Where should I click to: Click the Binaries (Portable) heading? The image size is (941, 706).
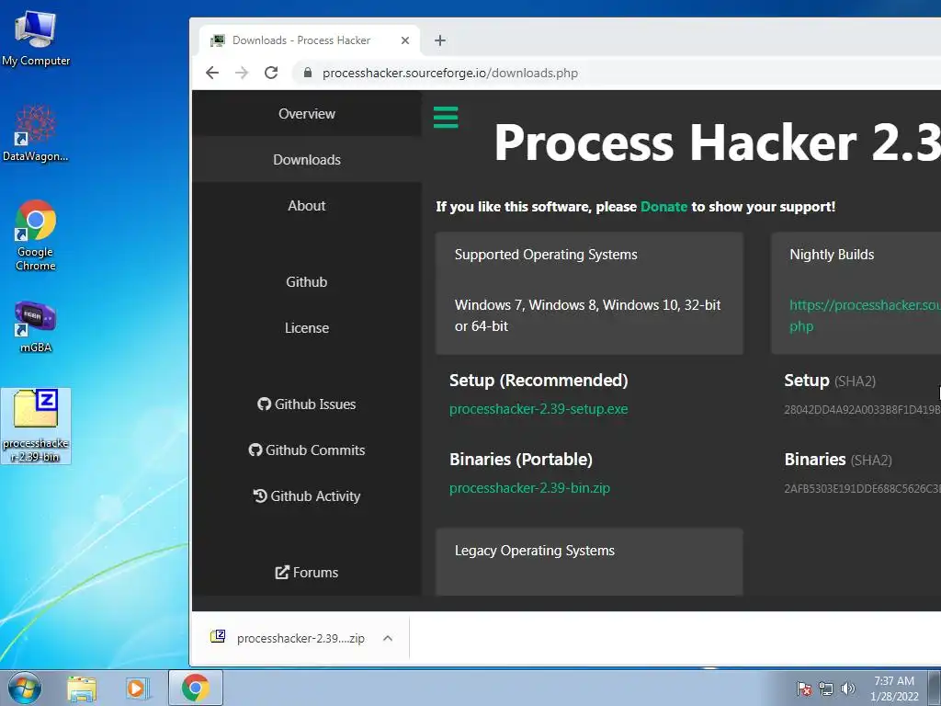[520, 460]
